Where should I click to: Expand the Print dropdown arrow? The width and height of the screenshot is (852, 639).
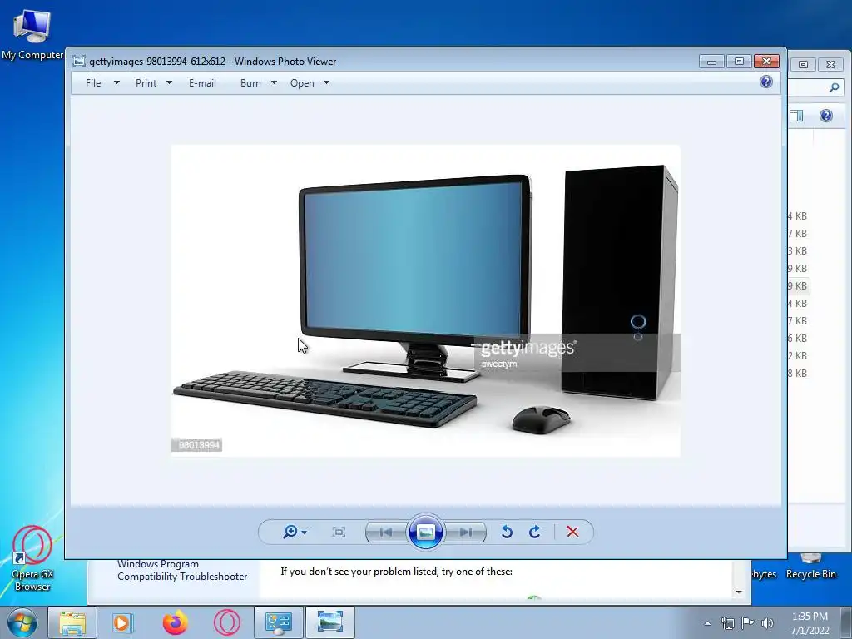(x=169, y=82)
